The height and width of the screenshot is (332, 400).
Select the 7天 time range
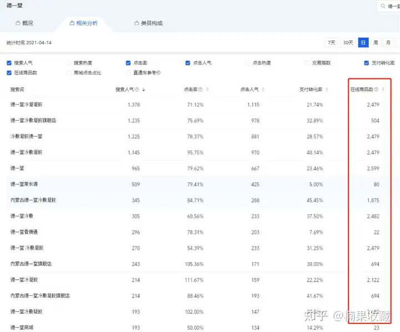[331, 43]
